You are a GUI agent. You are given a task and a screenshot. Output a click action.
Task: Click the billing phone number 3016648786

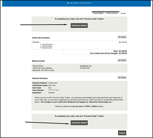tap(85, 68)
